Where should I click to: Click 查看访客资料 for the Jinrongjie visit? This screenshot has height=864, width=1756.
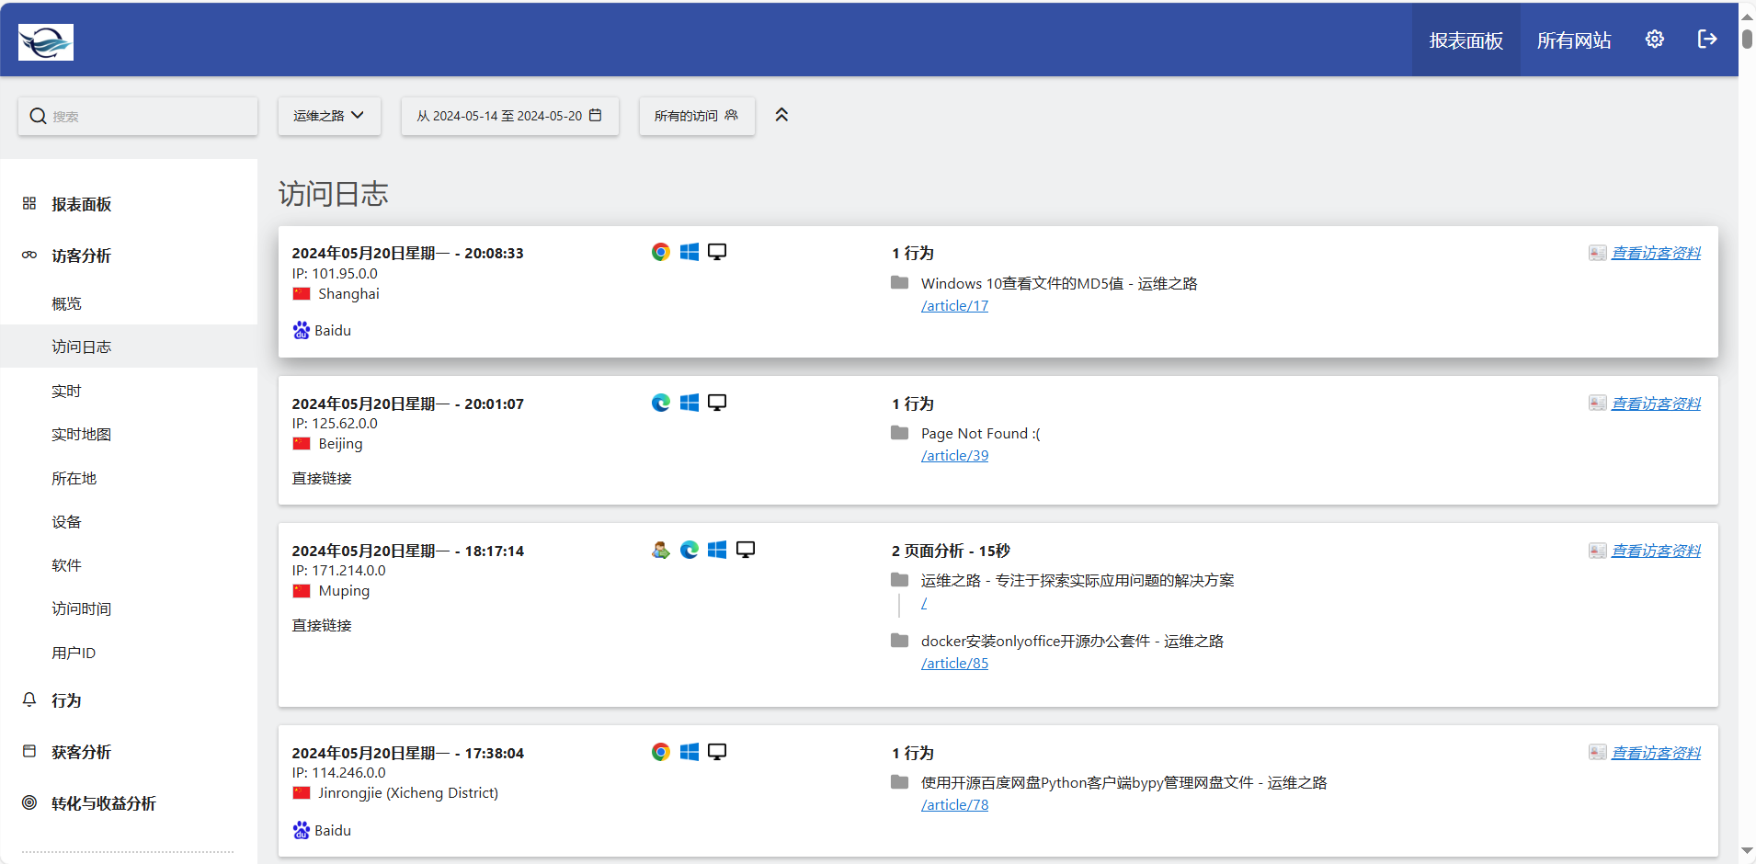[1656, 753]
